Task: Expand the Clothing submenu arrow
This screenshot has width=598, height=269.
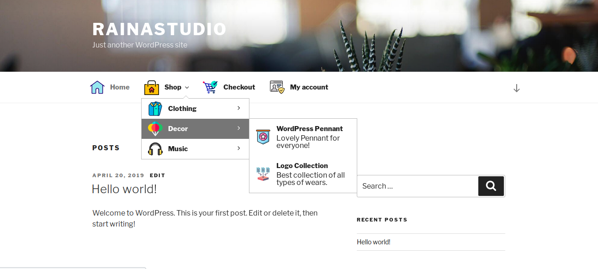Action: (x=238, y=108)
